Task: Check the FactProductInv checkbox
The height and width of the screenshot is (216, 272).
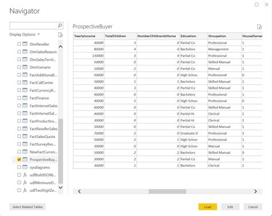Action: click(x=19, y=121)
